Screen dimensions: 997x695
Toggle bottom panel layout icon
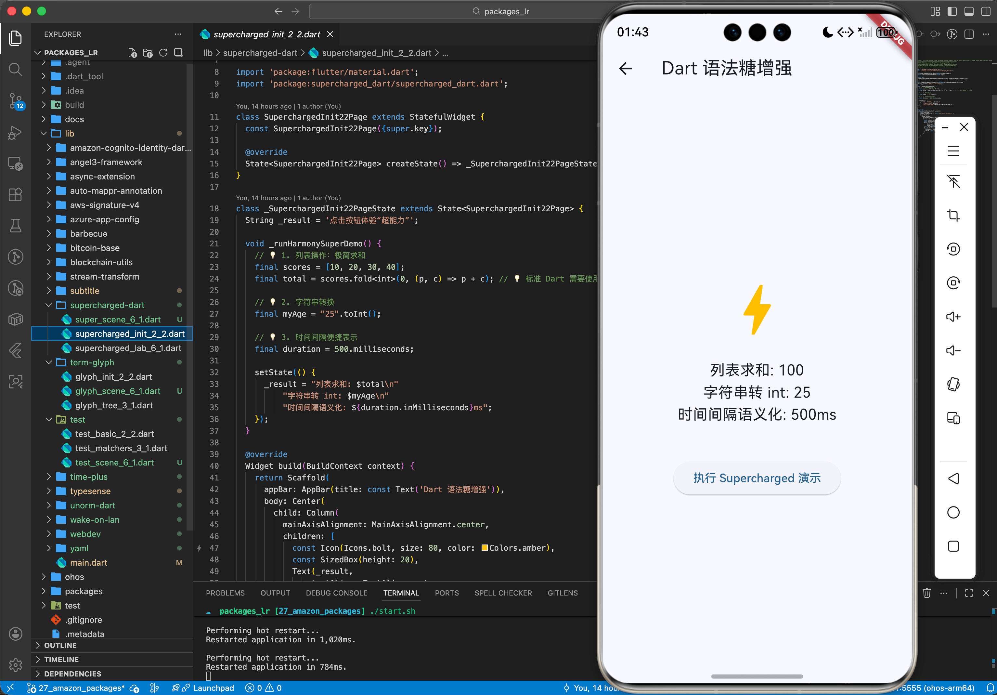tap(968, 11)
